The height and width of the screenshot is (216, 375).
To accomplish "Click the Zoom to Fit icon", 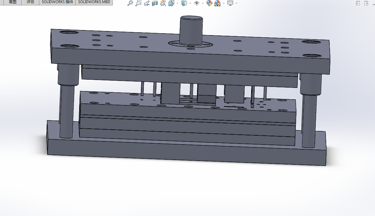I will pyautogui.click(x=130, y=3).
